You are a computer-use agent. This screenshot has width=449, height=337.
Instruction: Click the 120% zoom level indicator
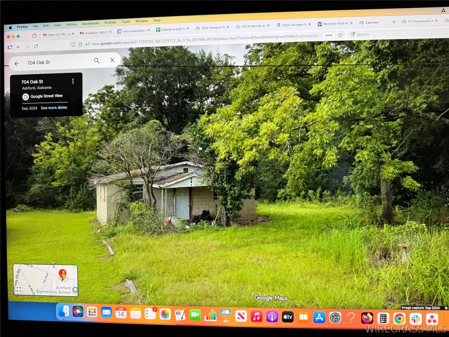tap(328, 35)
